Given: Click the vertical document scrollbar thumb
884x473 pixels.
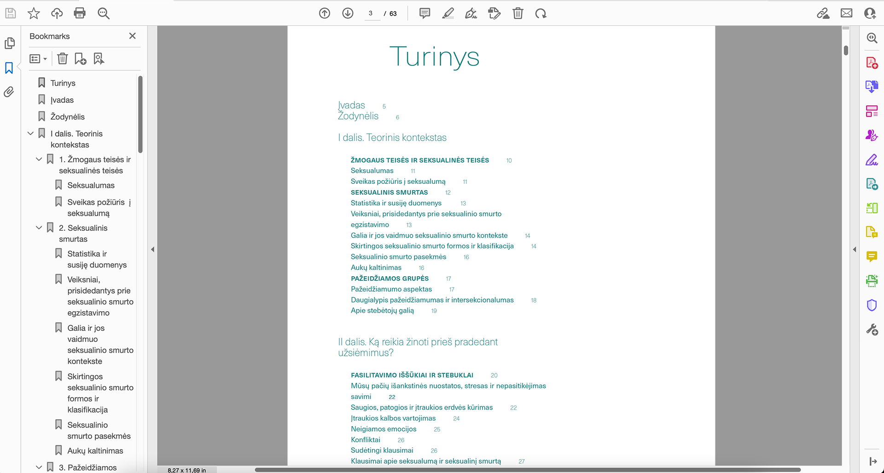Looking at the screenshot, I should tap(846, 50).
